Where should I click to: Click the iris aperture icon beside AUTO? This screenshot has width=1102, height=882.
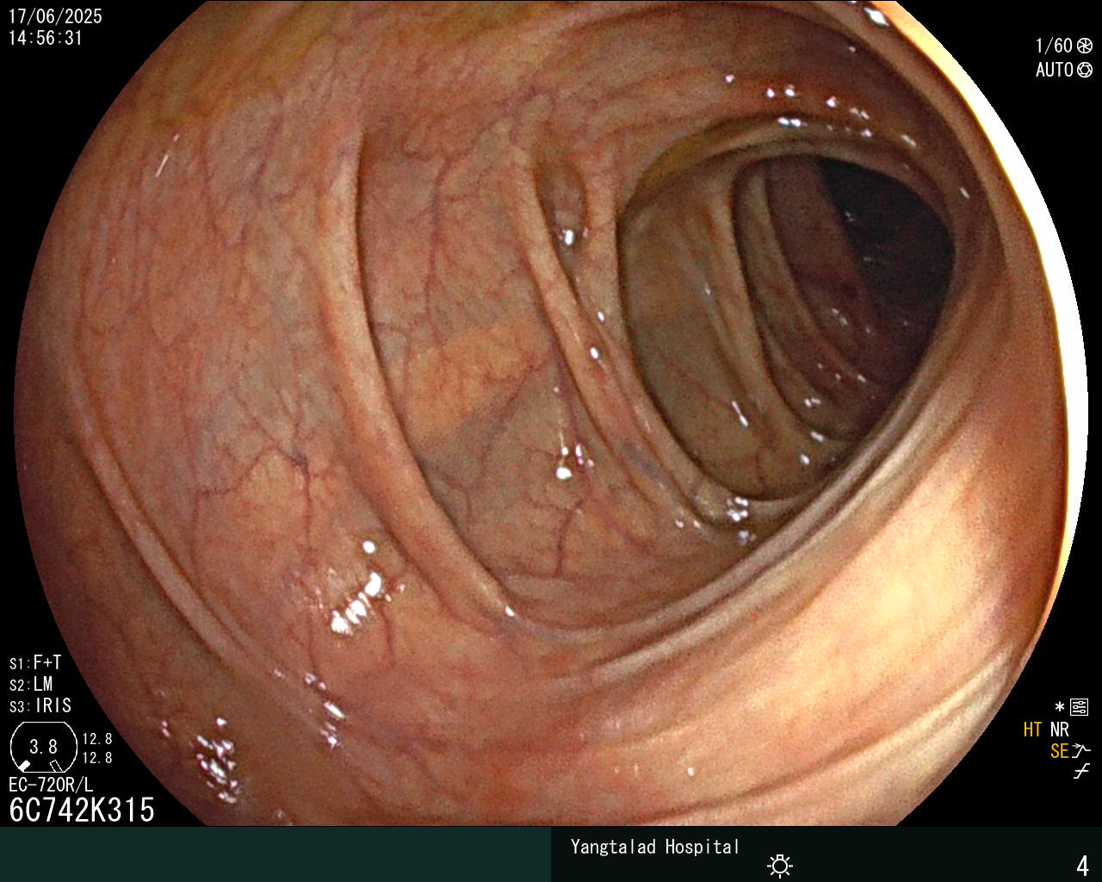(1085, 70)
